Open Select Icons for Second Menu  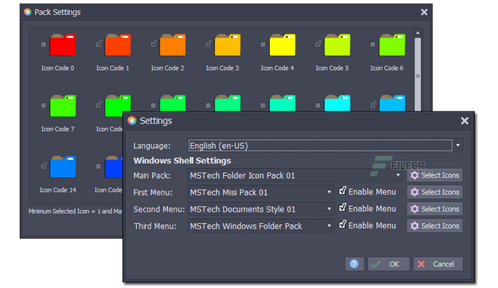click(x=435, y=209)
